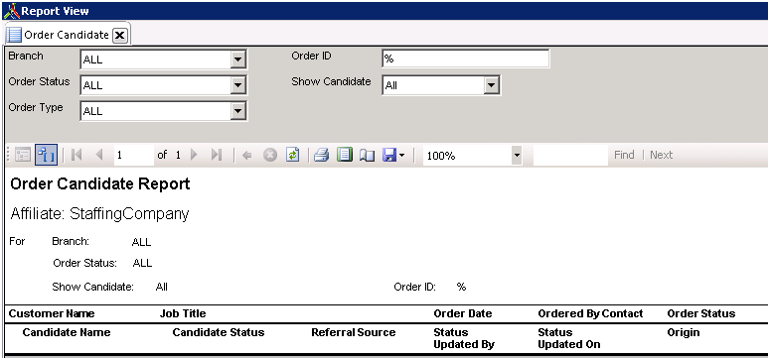Click the export floppy disk icon
The height and width of the screenshot is (358, 768).
tap(388, 156)
